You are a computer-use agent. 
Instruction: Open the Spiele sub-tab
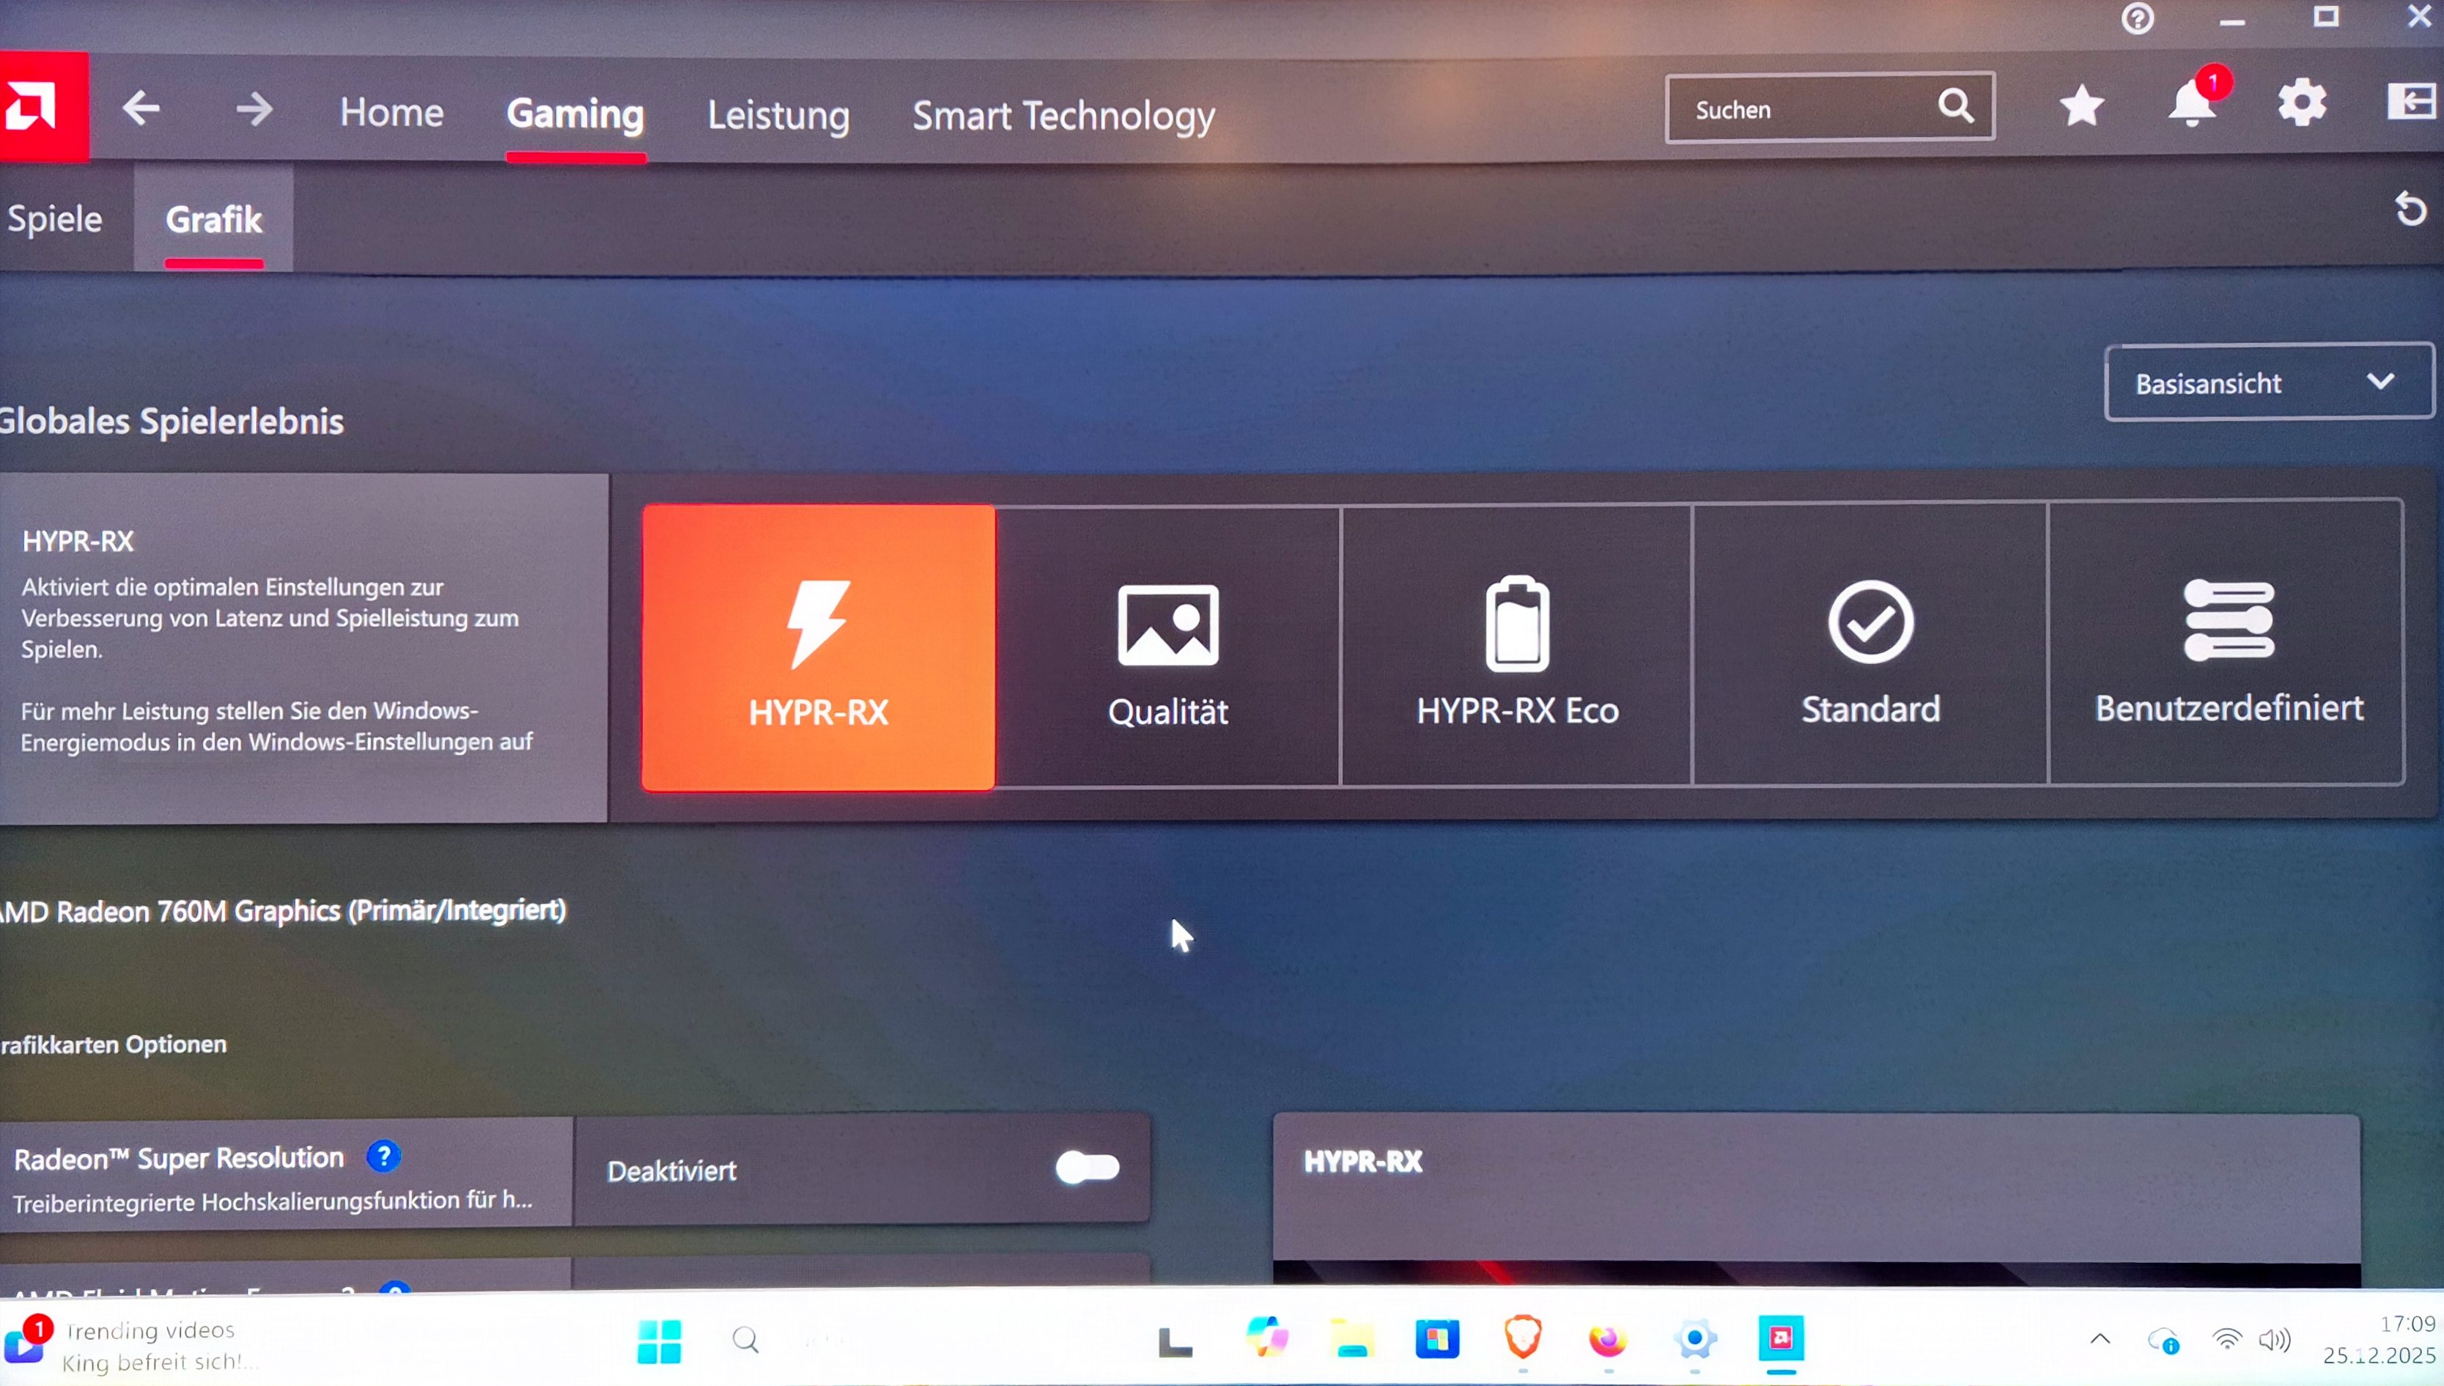[55, 219]
